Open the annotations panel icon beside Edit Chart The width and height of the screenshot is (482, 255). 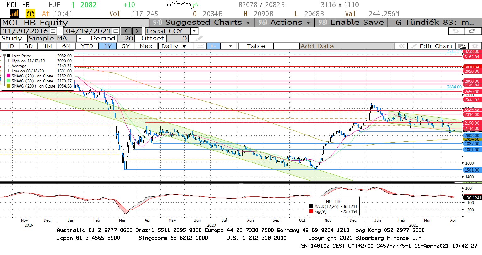(462, 46)
